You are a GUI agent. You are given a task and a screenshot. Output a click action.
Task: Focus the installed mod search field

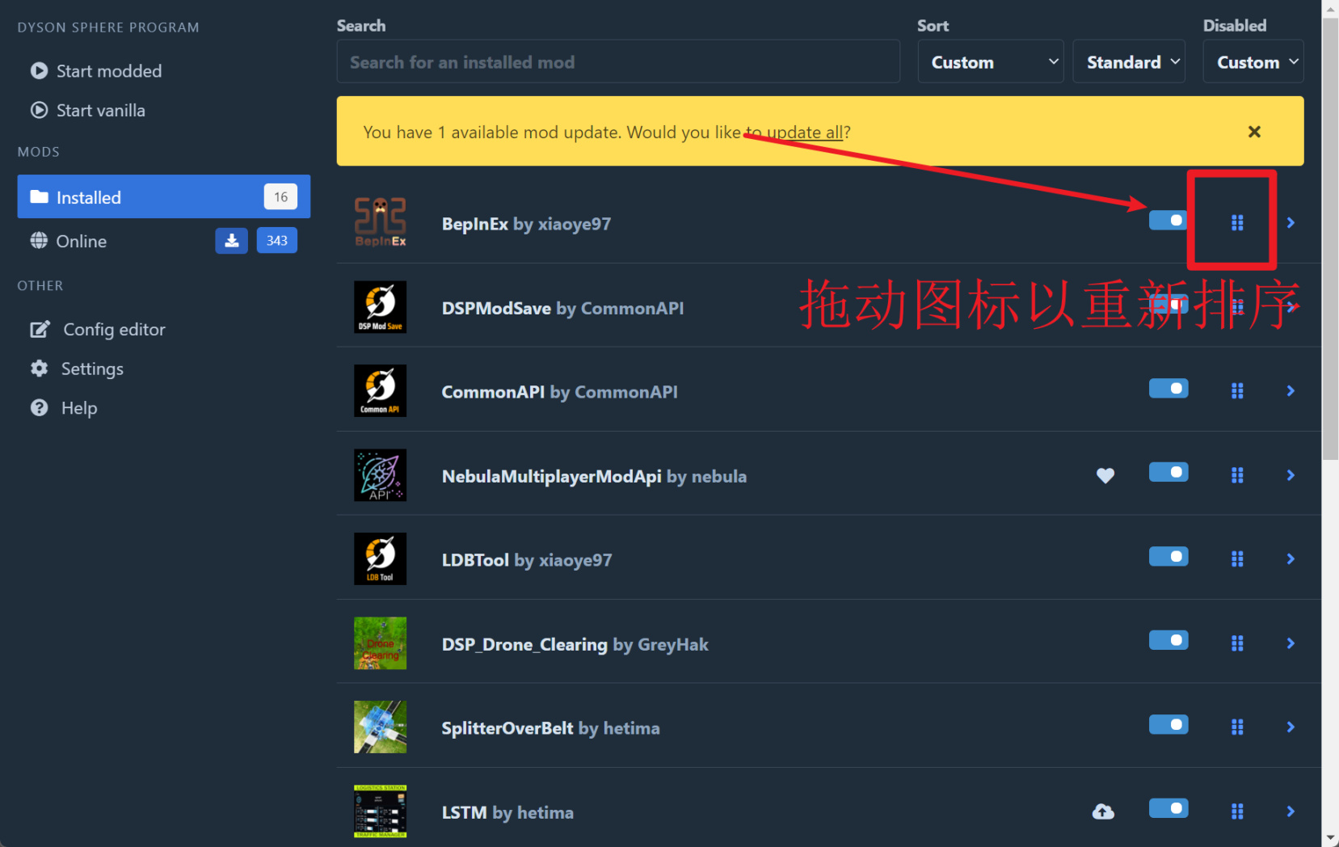point(618,61)
